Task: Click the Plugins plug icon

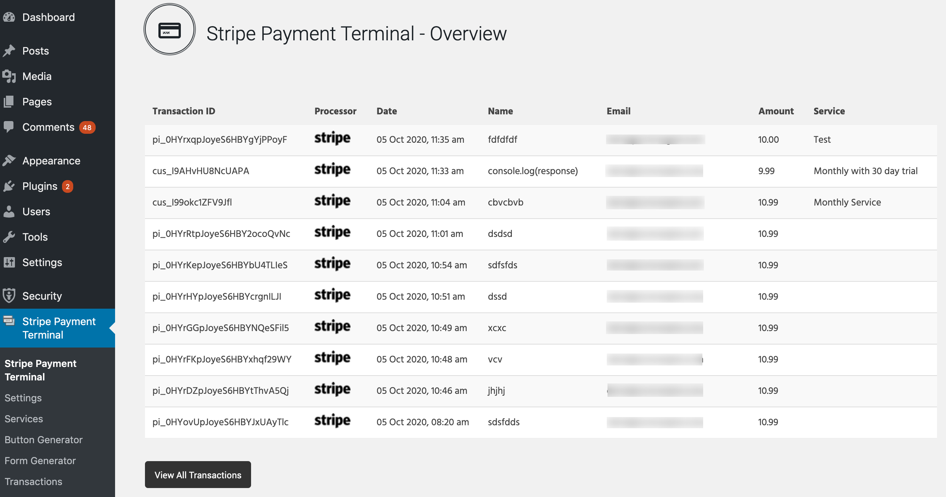Action: pos(9,186)
